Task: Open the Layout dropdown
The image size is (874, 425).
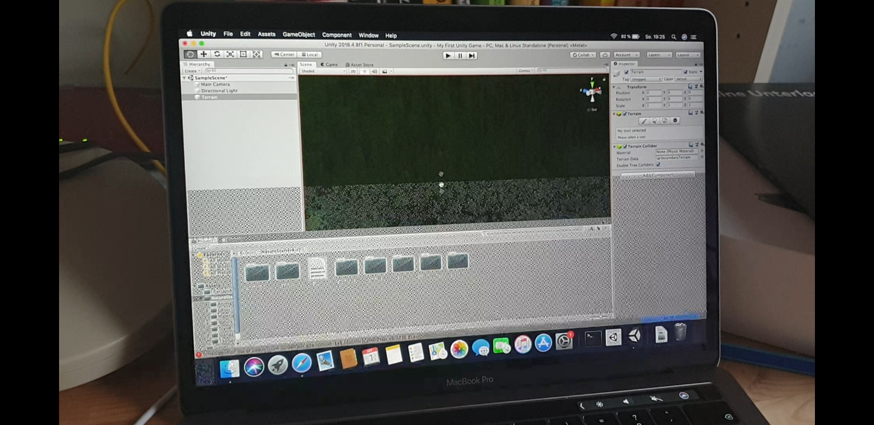Action: (x=687, y=55)
